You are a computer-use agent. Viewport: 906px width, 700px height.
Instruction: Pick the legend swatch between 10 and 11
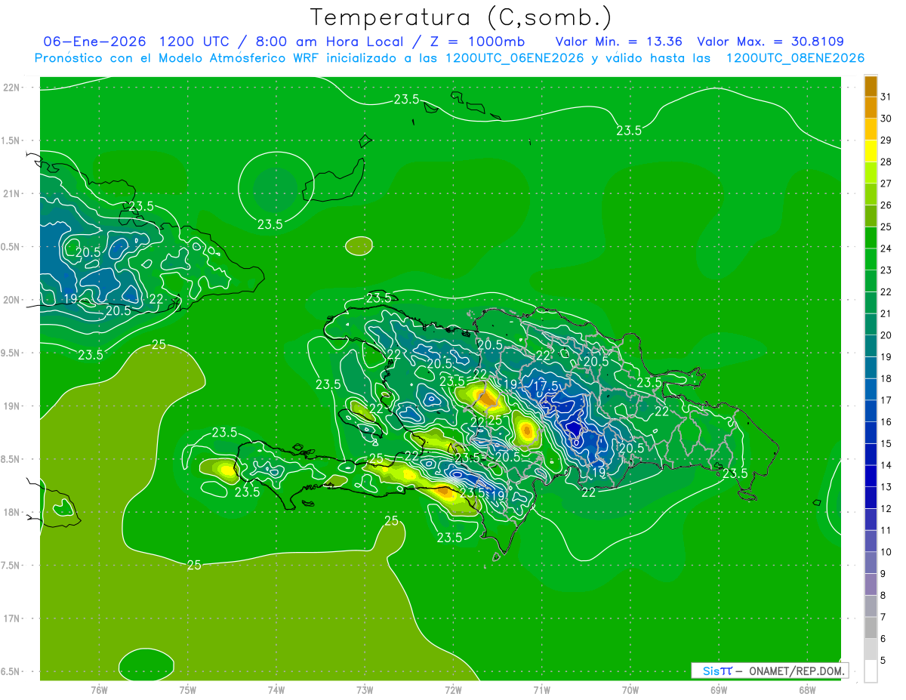(871, 541)
